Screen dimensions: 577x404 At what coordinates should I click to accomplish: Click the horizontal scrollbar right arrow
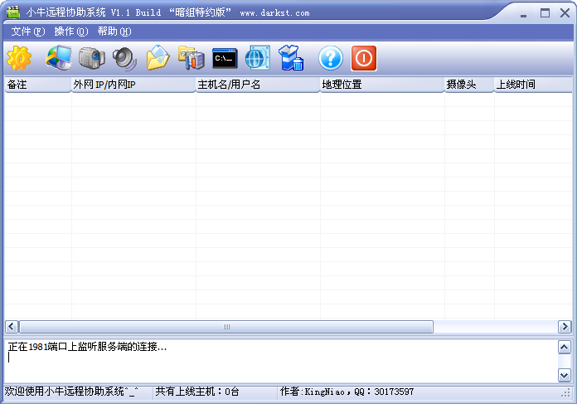click(565, 327)
